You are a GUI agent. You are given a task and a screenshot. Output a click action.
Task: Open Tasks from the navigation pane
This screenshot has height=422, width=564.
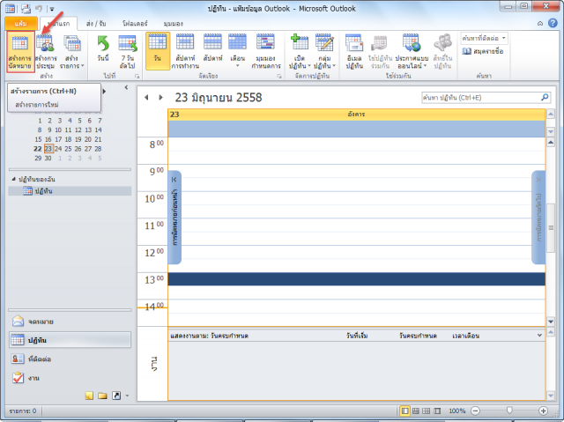70,378
